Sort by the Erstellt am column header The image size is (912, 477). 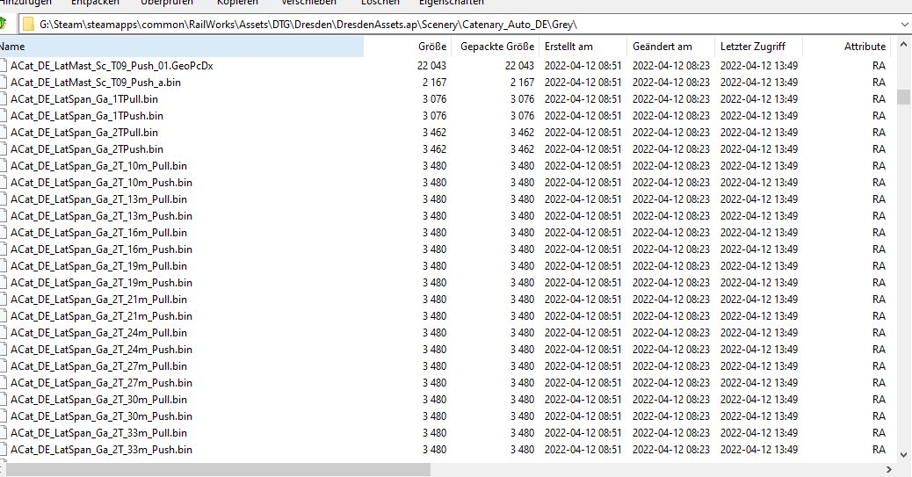point(583,47)
